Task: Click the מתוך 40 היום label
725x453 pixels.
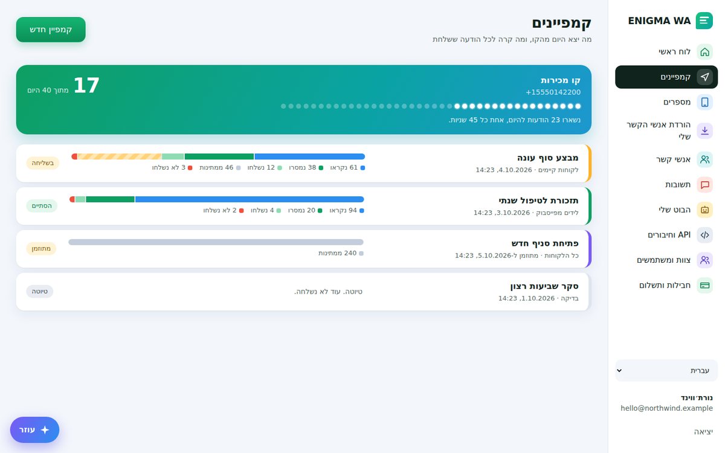Action: coord(48,90)
